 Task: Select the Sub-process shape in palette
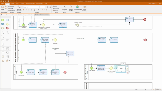(x=2, y=24)
